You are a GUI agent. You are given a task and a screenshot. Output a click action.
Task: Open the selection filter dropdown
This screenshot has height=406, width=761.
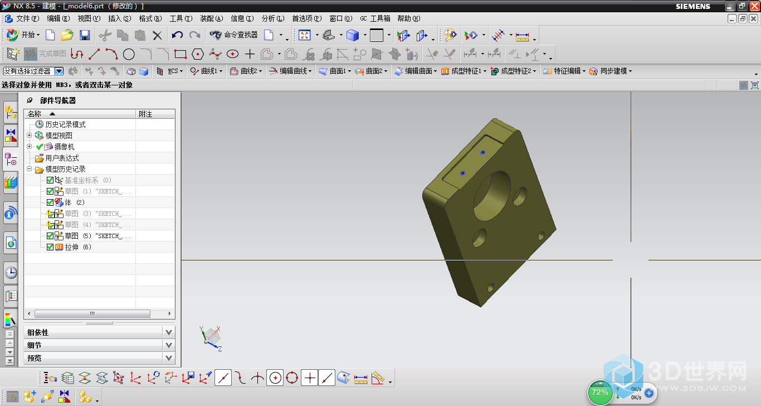[58, 71]
